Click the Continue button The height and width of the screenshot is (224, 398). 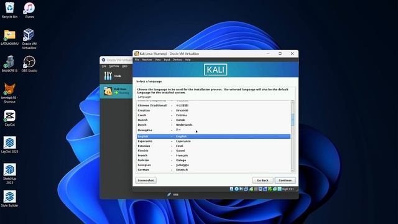[285, 180]
